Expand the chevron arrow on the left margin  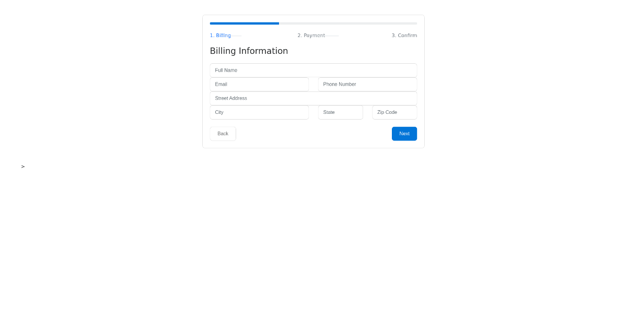tap(22, 166)
